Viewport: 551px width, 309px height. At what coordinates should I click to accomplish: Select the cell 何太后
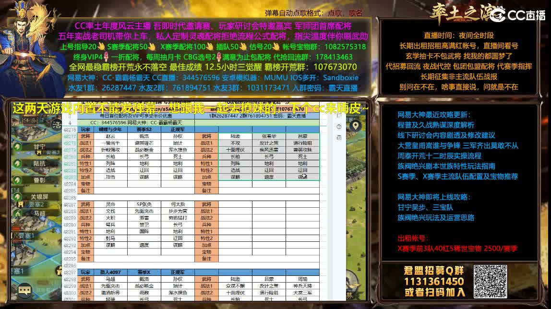tap(178, 204)
